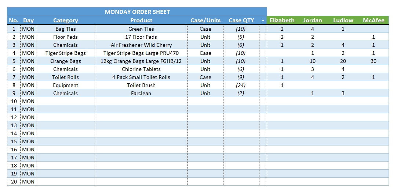Image resolution: width=397 pixels, height=193 pixels.
Task: Select the Elizabeth column header
Action: [282, 20]
